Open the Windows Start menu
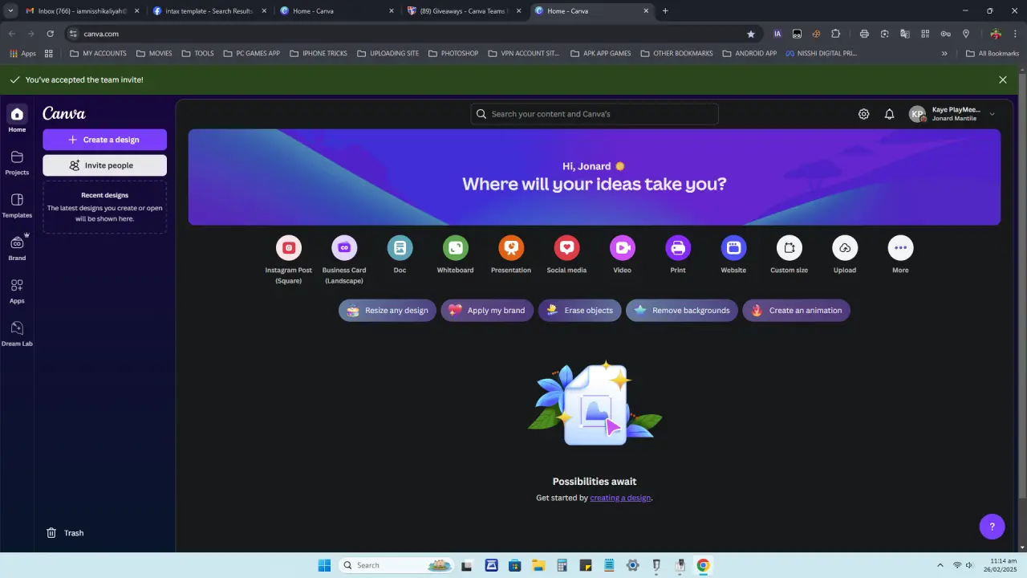1027x578 pixels. click(x=324, y=565)
